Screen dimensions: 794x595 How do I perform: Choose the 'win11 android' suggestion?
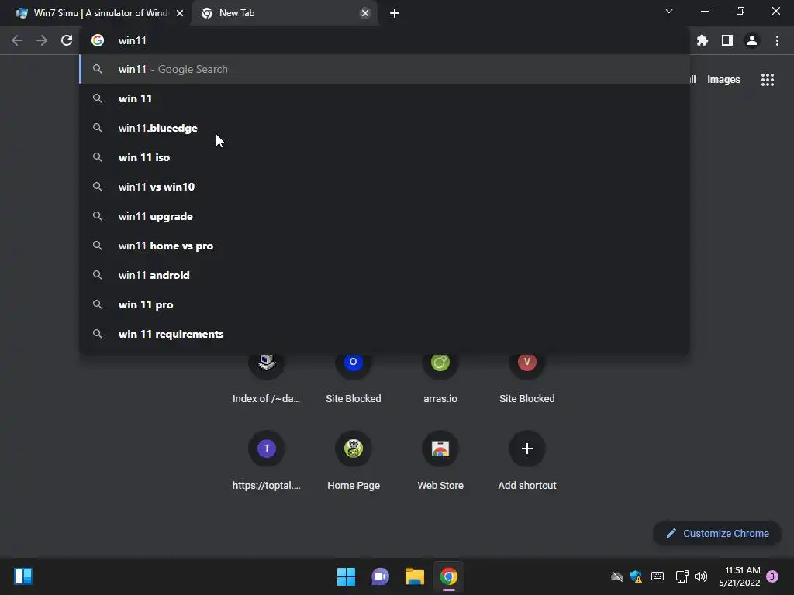click(385, 275)
